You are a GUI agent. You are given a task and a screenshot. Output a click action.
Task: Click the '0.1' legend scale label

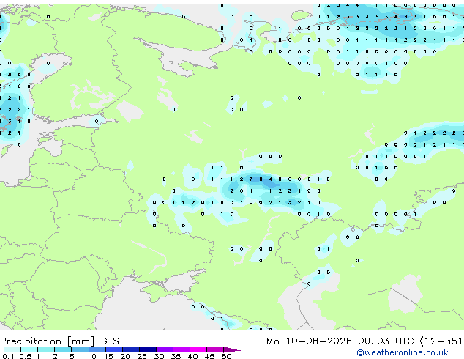(x=8, y=356)
